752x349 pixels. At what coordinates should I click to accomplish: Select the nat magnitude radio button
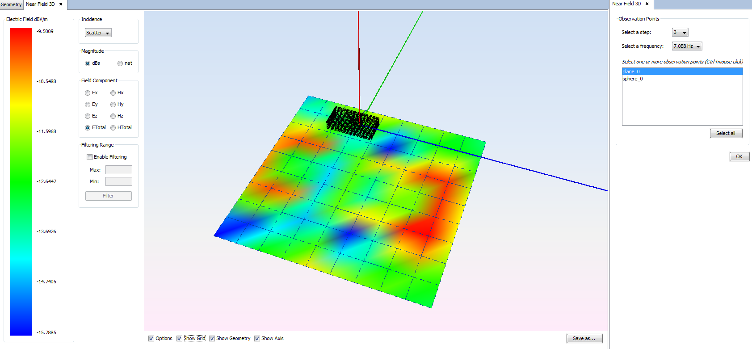pyautogui.click(x=120, y=63)
